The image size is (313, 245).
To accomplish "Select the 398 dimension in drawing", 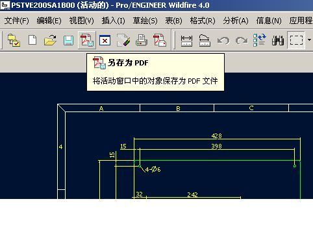I will click(216, 146).
